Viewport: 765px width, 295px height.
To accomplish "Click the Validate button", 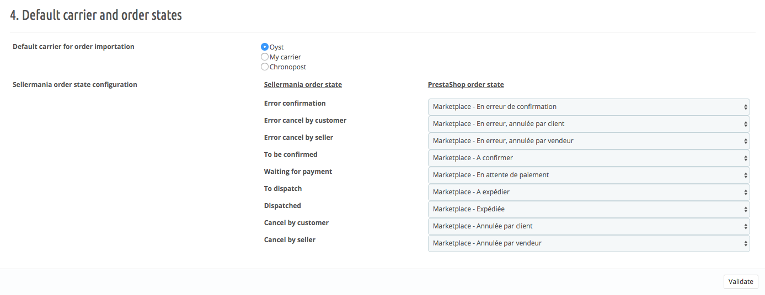I will [741, 282].
